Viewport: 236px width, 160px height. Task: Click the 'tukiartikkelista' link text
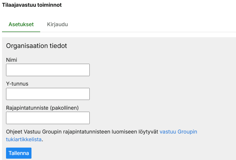[24, 140]
